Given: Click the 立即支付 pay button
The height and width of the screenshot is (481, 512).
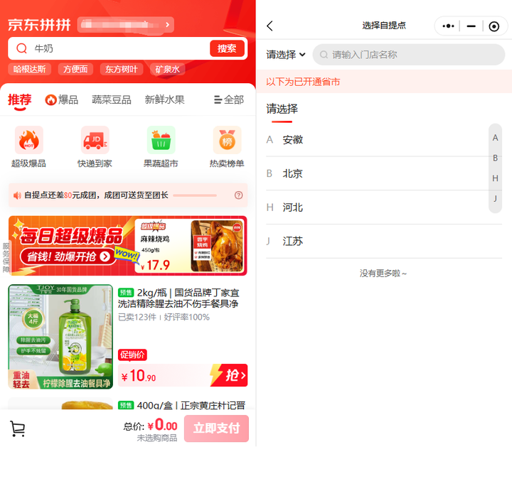Looking at the screenshot, I should (216, 428).
